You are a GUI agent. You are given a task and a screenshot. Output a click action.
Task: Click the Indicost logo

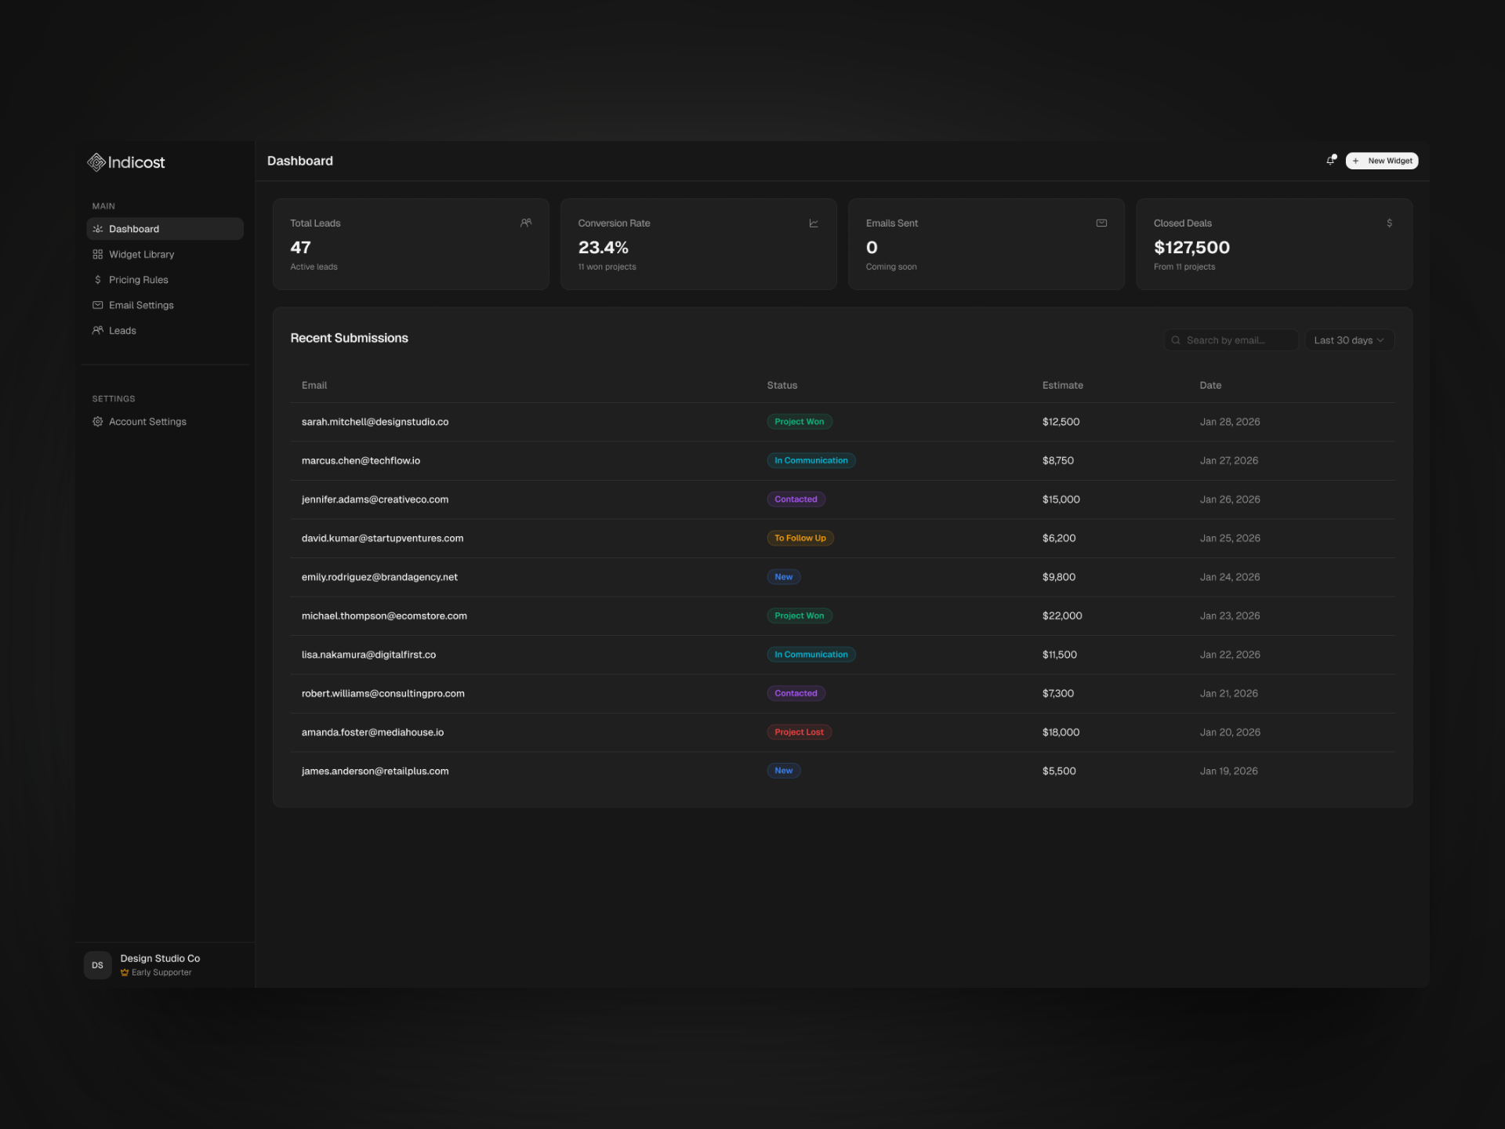coord(125,162)
